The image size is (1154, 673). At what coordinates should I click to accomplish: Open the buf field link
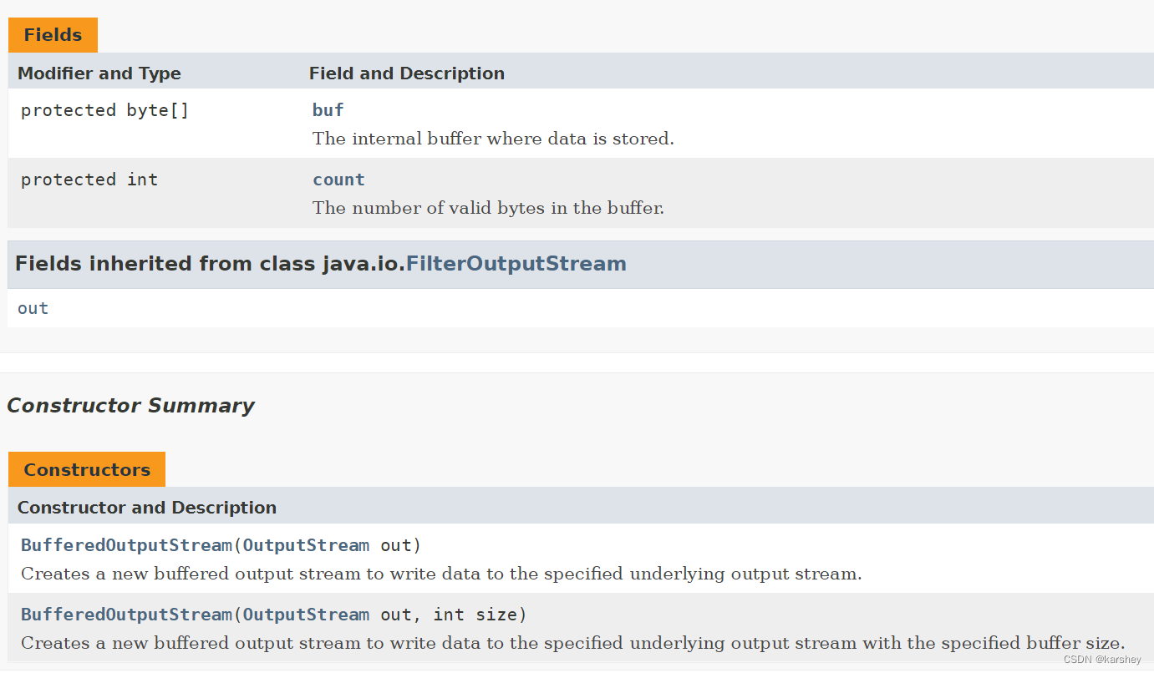coord(328,110)
